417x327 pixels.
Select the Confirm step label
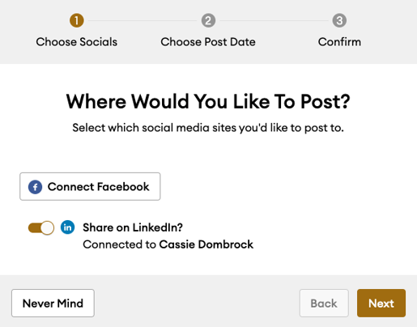[x=339, y=42]
